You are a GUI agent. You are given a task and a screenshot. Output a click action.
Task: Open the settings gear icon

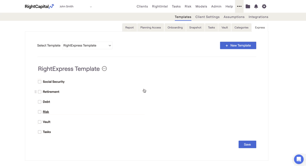click(x=264, y=6)
